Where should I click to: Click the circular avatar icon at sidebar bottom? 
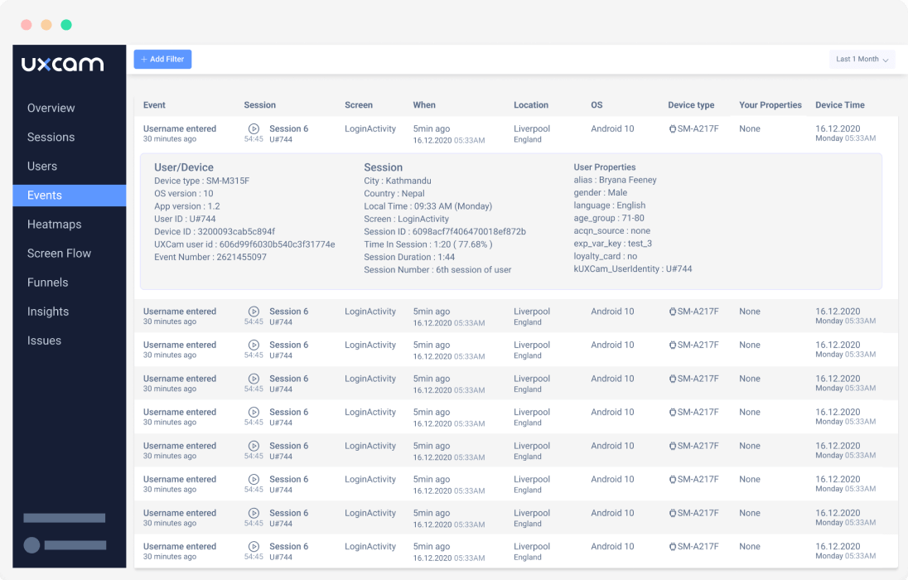pyautogui.click(x=31, y=545)
